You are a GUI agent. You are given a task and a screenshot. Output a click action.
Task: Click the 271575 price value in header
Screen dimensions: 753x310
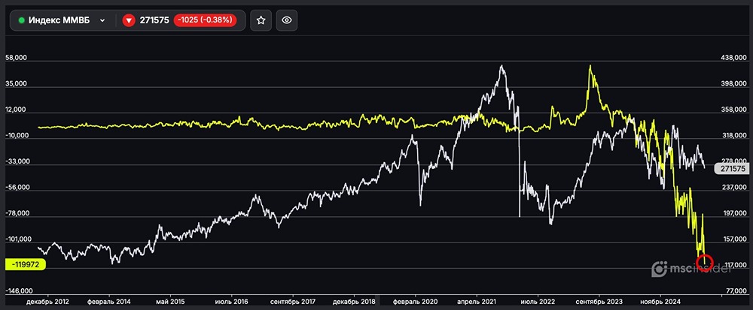(x=154, y=20)
